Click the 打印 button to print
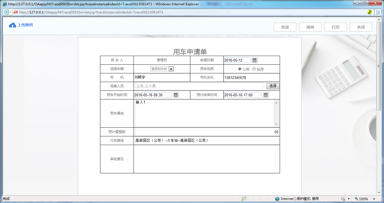384x203 pixels. point(335,27)
